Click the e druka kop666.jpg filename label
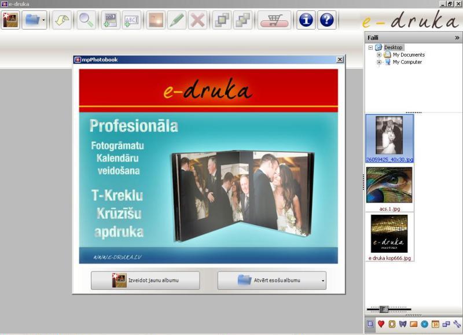The image size is (463, 335). point(389,258)
